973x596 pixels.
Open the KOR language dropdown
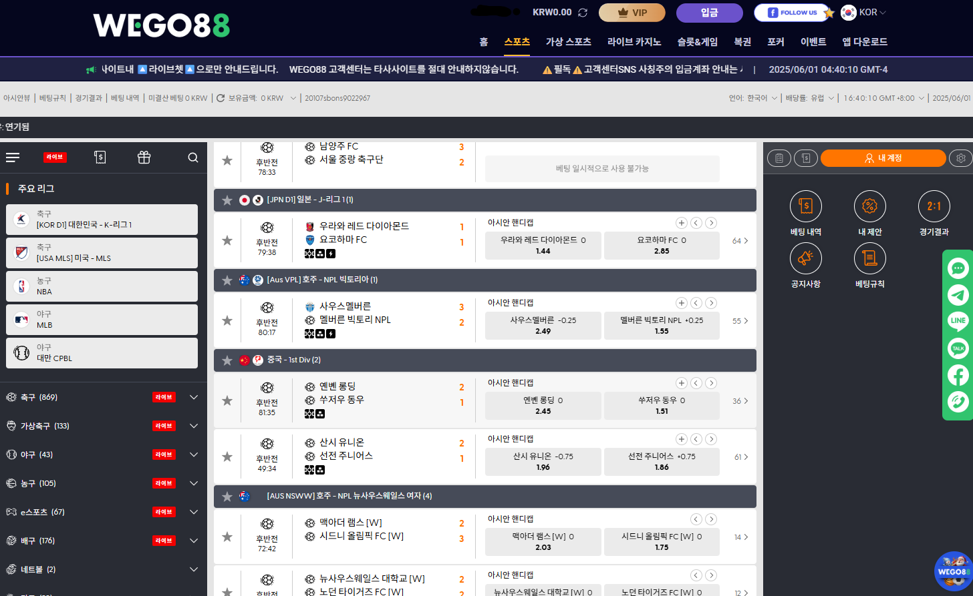coord(863,12)
